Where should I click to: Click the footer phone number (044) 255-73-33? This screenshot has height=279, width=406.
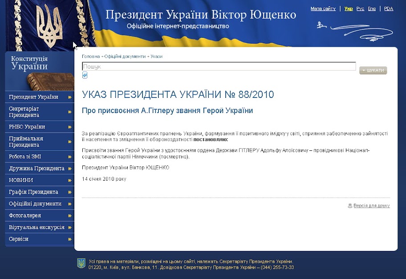pos(277,267)
